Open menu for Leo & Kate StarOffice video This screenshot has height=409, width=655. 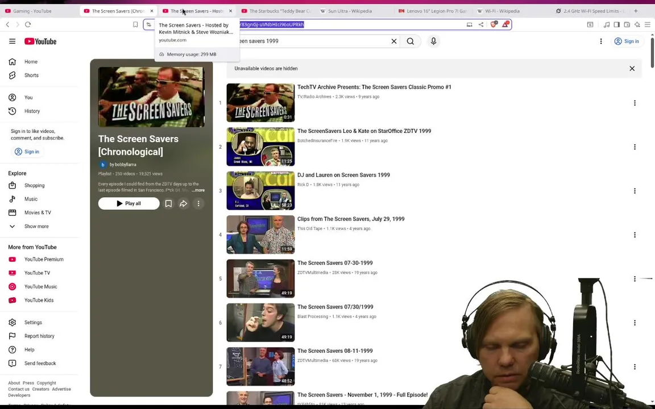[635, 147]
